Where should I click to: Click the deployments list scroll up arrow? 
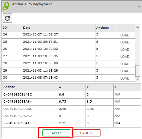point(138,27)
